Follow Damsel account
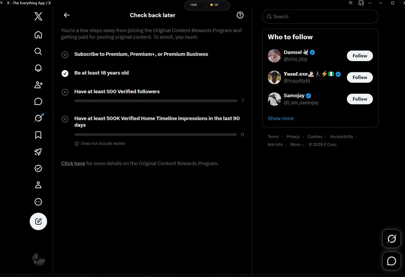Image resolution: width=405 pixels, height=277 pixels. [360, 56]
